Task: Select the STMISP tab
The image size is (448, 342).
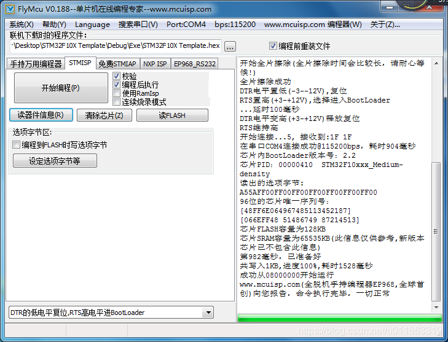Action: pos(80,63)
